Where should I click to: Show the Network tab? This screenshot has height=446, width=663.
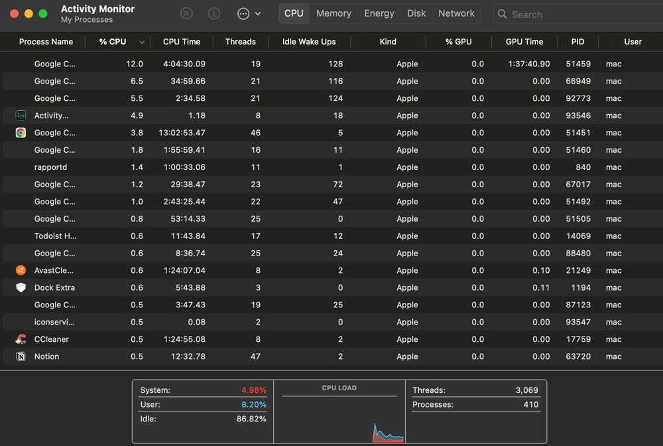(x=456, y=13)
